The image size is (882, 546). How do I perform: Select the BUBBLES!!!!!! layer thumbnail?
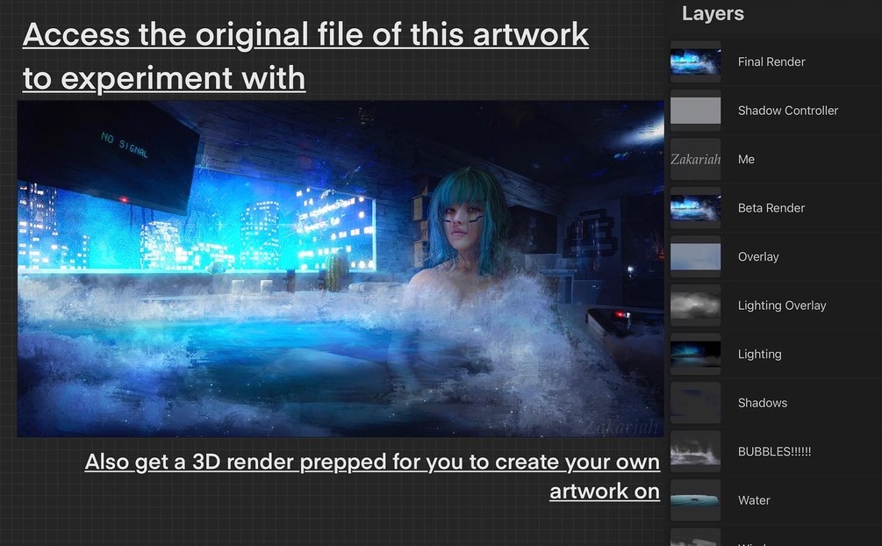(695, 451)
